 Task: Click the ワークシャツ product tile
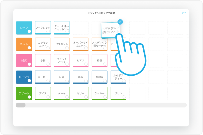click(x=43, y=28)
